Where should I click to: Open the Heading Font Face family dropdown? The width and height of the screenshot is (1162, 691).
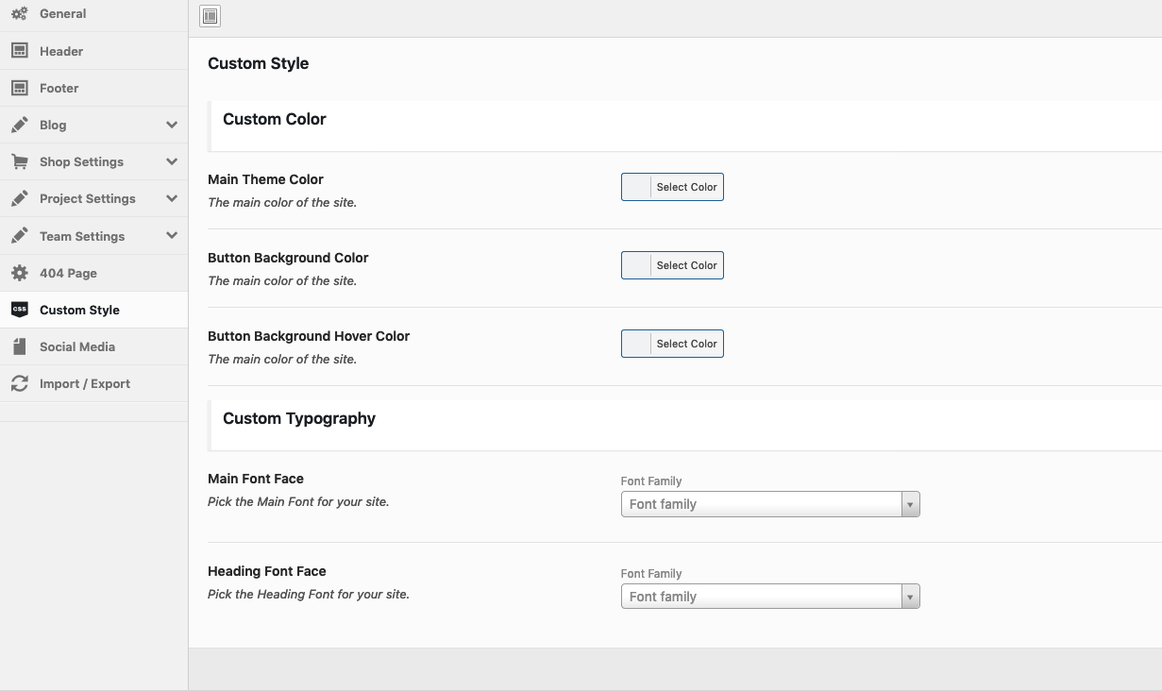(x=769, y=597)
